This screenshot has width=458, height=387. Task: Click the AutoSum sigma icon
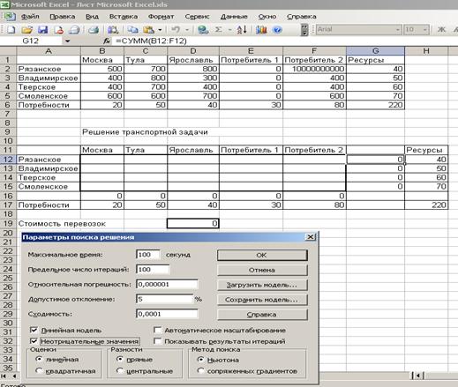click(218, 29)
